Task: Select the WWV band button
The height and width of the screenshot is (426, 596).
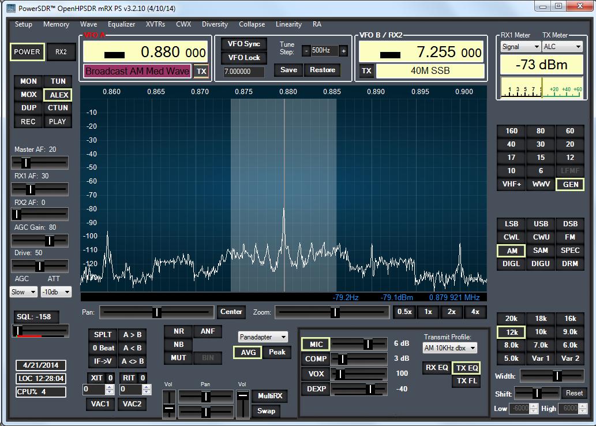Action: (x=541, y=184)
